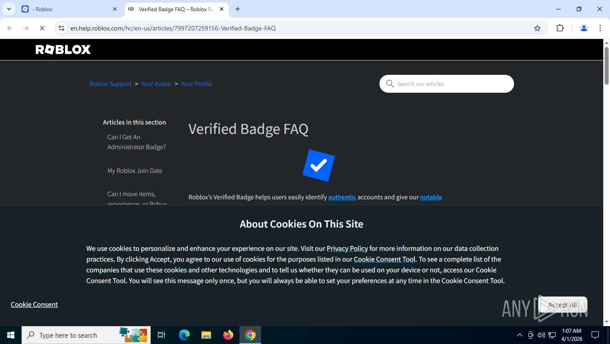Open network icon in system tray
This screenshot has width=610, height=344.
(x=552, y=335)
